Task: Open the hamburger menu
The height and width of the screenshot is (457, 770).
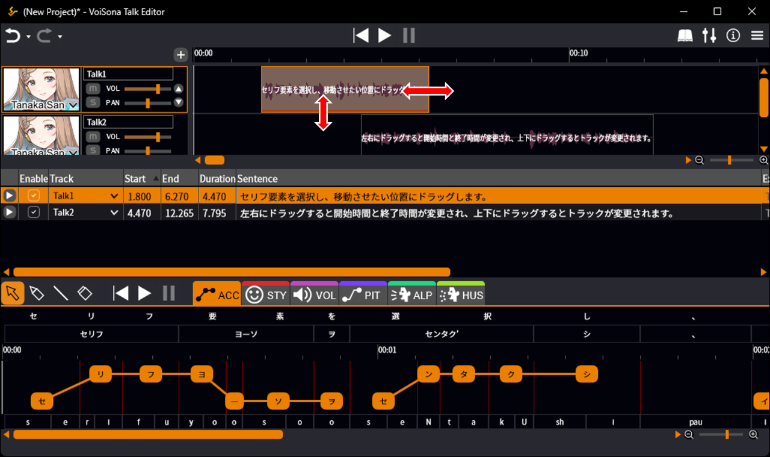Action: point(757,36)
